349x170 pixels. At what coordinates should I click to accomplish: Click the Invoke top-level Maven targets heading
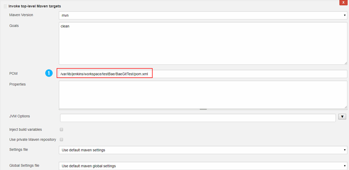click(x=35, y=6)
